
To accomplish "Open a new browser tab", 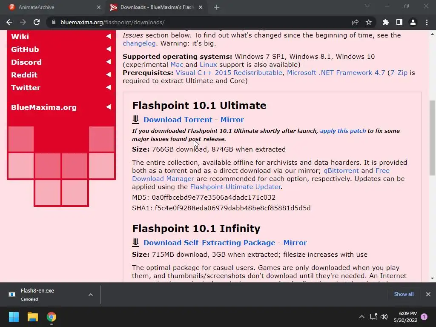I will point(217,7).
